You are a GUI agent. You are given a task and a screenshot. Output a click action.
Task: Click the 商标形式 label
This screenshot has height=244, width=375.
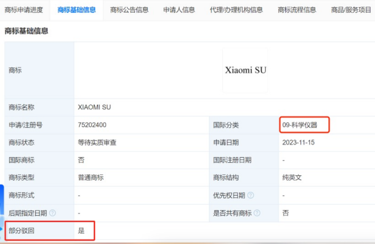[x=22, y=195]
